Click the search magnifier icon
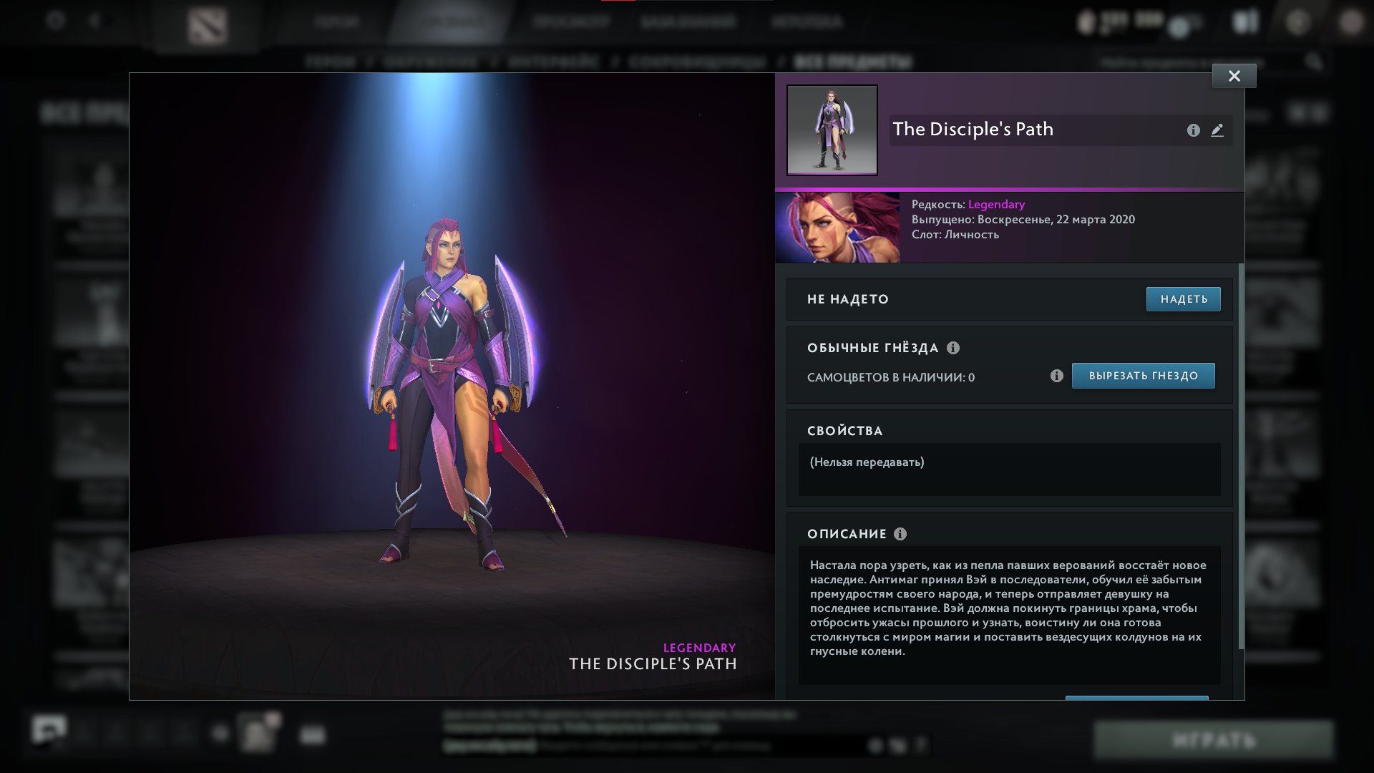 [x=1314, y=63]
